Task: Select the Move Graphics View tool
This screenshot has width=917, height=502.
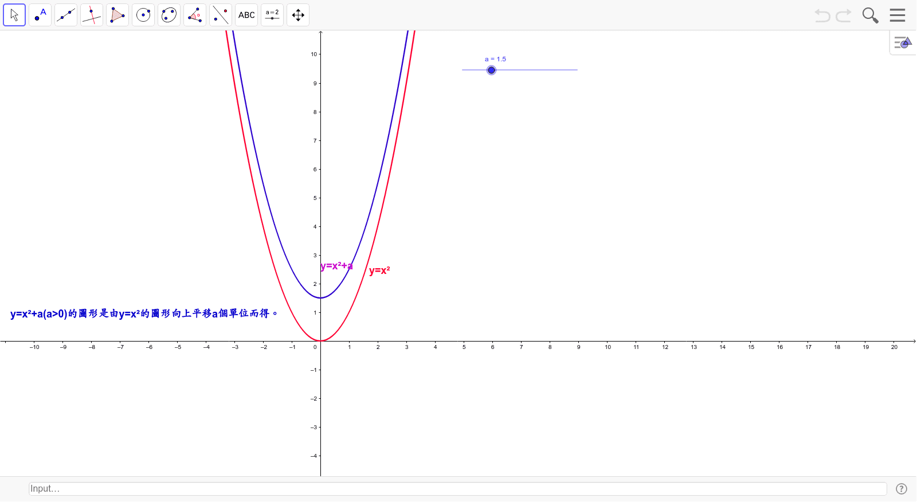Action: [x=298, y=15]
